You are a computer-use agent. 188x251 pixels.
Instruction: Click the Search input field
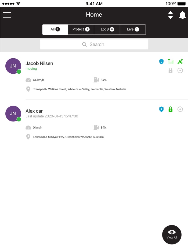tap(94, 45)
